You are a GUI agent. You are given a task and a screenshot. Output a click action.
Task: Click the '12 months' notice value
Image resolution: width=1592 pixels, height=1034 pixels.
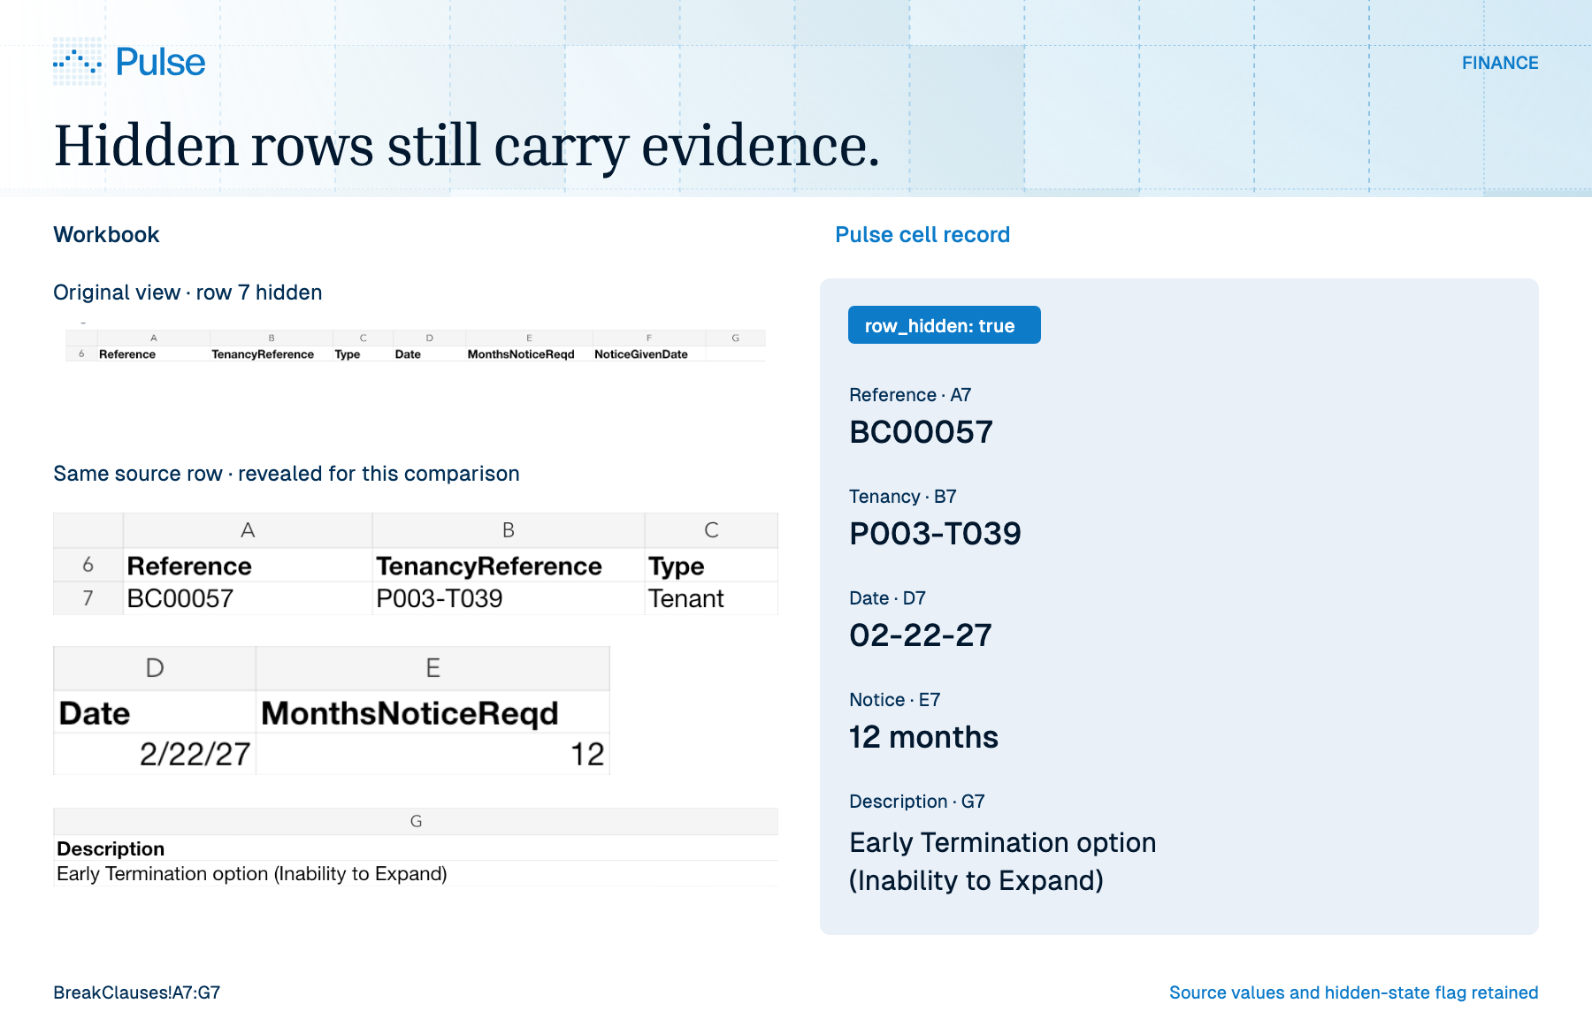pyautogui.click(x=923, y=737)
